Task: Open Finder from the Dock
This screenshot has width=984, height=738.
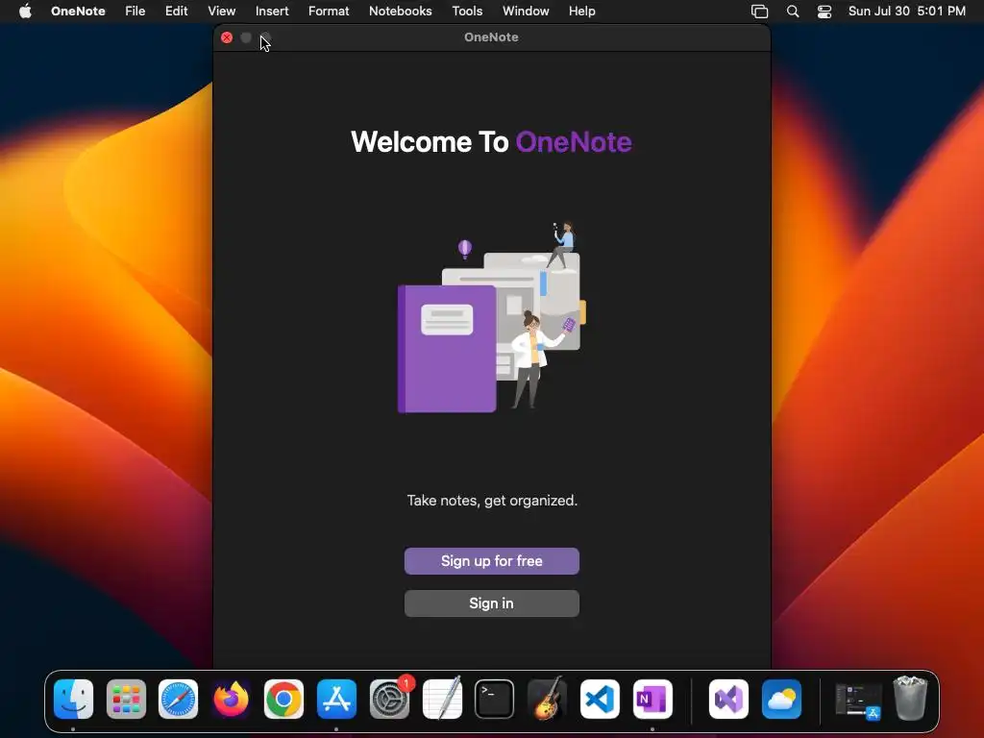Action: click(73, 700)
